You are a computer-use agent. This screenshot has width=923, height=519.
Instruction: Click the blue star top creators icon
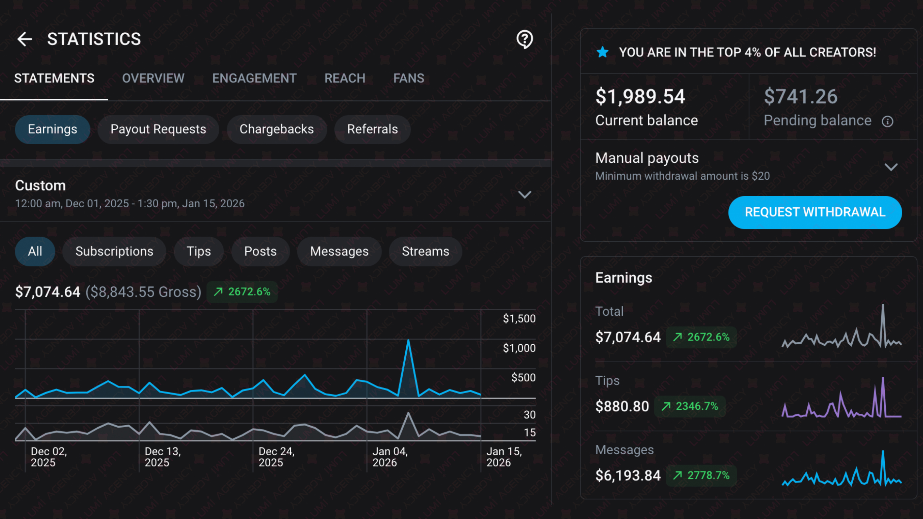click(x=602, y=52)
